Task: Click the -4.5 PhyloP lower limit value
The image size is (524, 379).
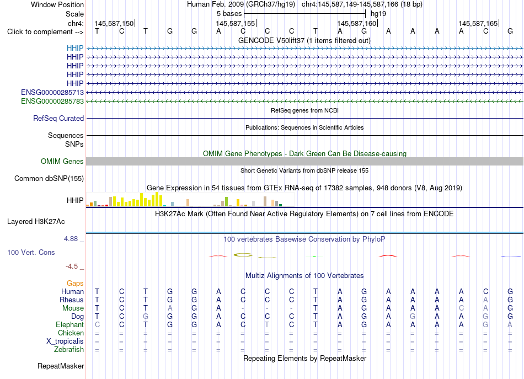Action: point(72,266)
